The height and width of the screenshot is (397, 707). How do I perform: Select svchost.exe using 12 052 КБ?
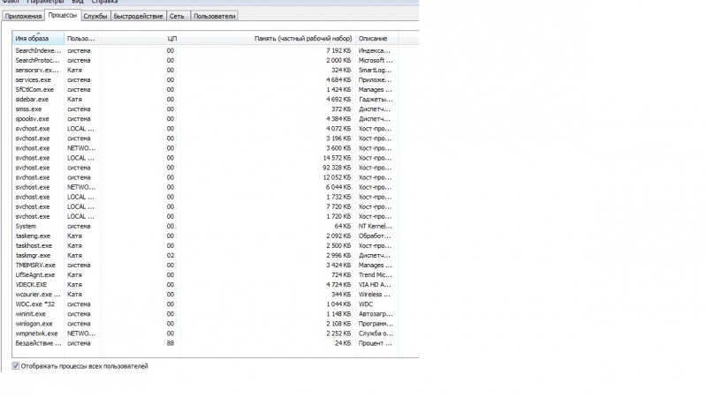coord(205,177)
